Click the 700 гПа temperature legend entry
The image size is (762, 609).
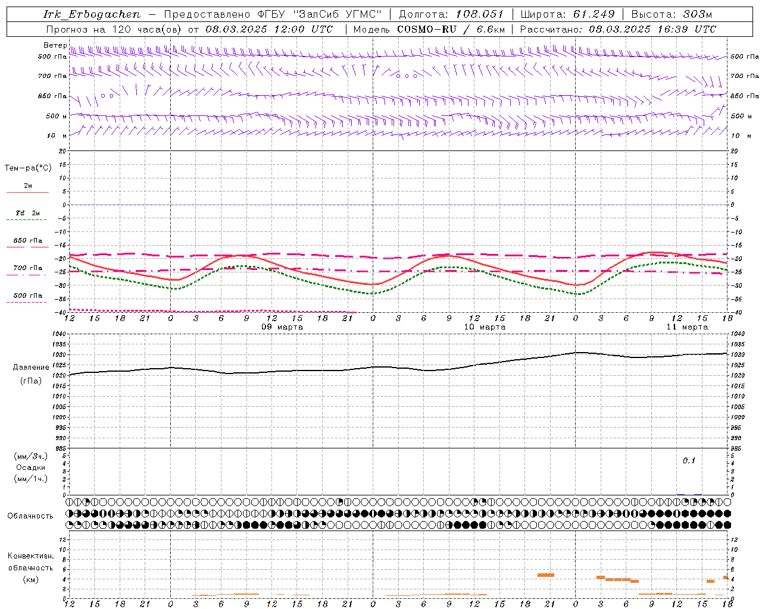pos(28,268)
